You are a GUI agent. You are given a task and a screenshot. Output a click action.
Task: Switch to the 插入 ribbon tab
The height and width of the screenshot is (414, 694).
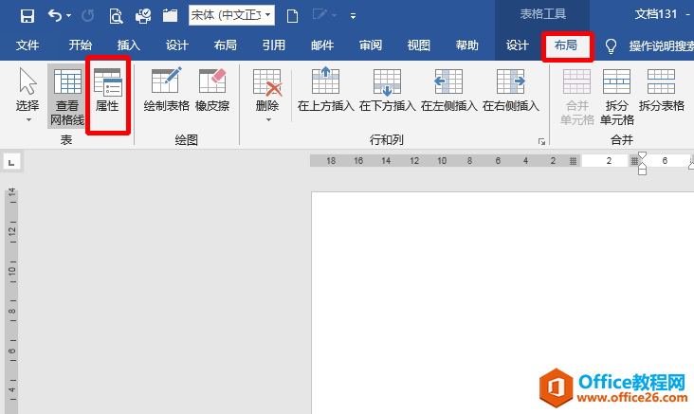[x=128, y=45]
